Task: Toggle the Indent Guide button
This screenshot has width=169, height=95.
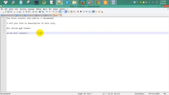Action: tap(66, 12)
